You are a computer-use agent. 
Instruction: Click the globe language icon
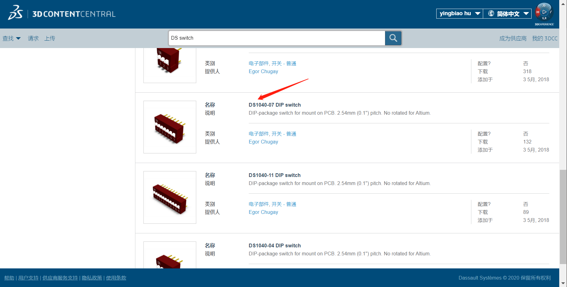tap(491, 13)
